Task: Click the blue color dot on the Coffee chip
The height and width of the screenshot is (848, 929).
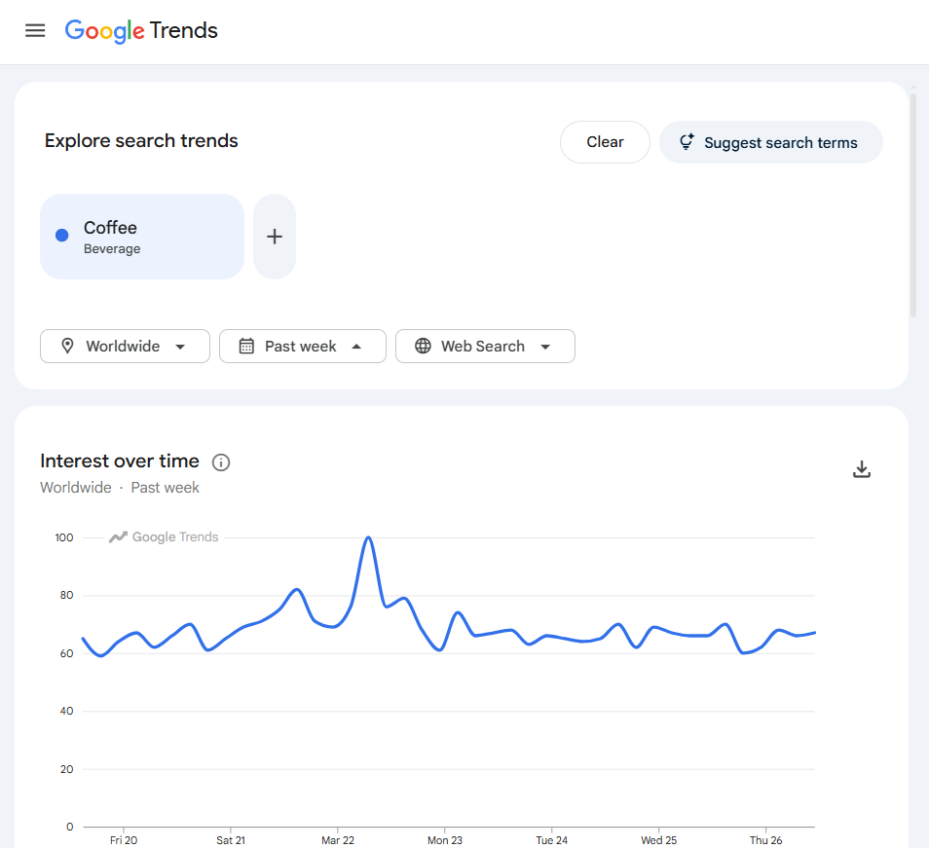Action: click(x=61, y=235)
